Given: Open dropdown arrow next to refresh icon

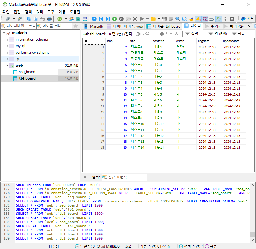Looking at the screenshot, I should point(66,19).
